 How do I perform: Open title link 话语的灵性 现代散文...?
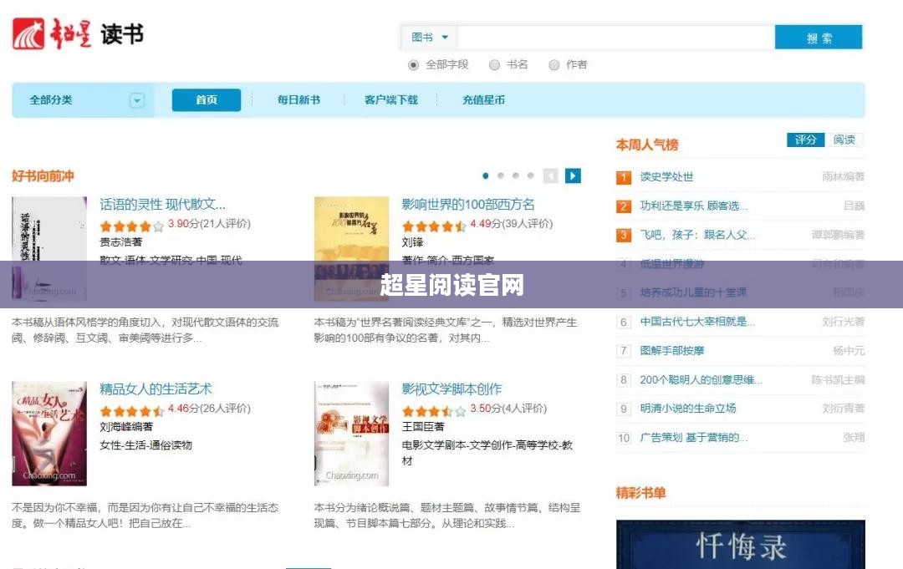162,204
